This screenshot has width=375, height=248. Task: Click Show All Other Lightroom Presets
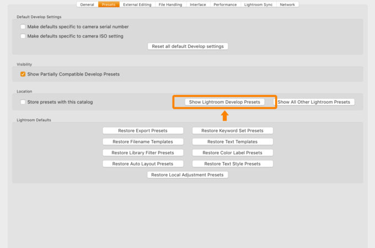[x=314, y=102]
